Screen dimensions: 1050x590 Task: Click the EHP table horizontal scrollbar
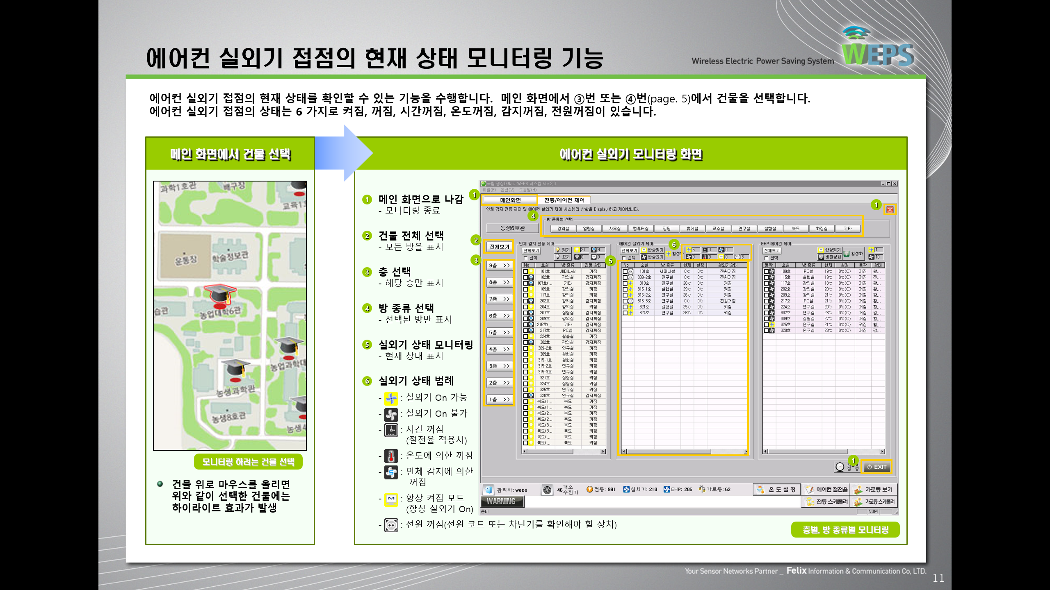pos(824,452)
